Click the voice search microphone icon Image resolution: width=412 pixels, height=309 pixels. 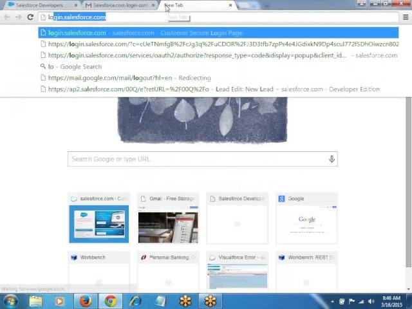[x=332, y=159]
